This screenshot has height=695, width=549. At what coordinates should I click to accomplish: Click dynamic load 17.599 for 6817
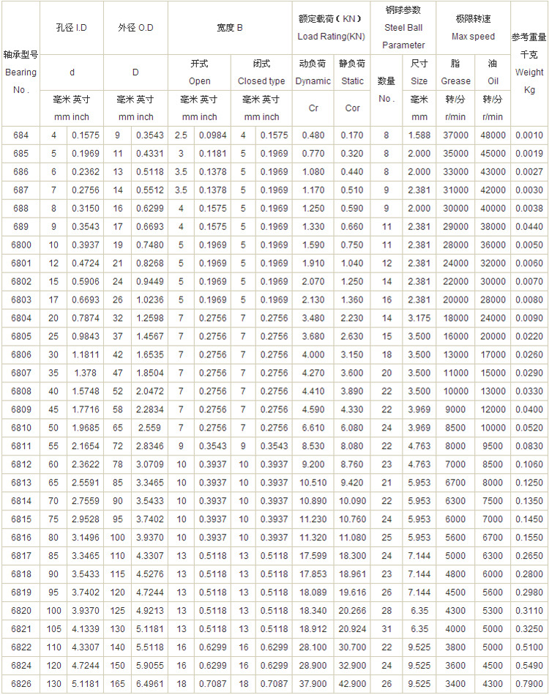click(x=313, y=556)
